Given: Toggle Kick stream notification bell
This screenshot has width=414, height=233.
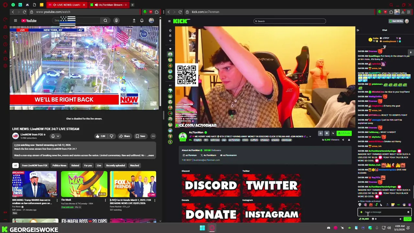Looking at the screenshot, I should (x=321, y=133).
